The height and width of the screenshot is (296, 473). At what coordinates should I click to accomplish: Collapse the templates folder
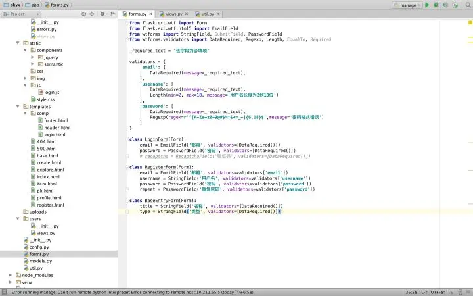point(18,107)
